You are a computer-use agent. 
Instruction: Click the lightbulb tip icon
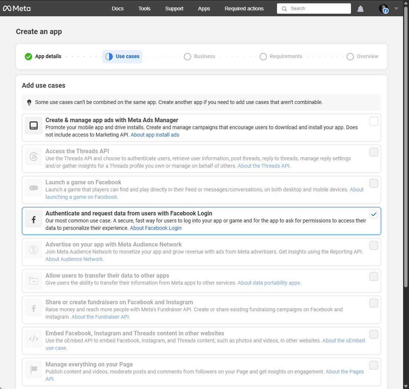[29, 103]
